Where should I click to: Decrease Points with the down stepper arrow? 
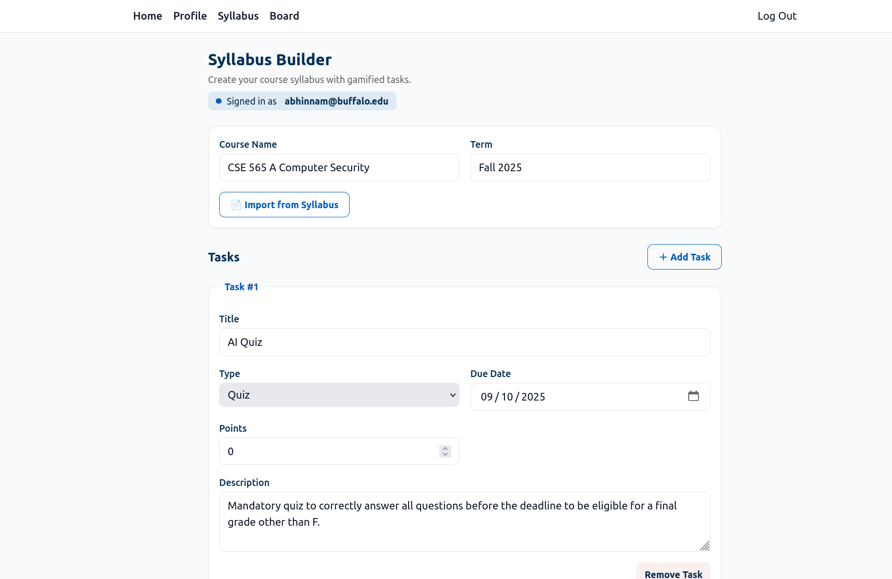tap(445, 454)
